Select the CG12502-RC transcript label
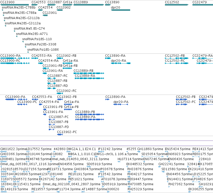This screenshot has width=213, height=193. 175,61
